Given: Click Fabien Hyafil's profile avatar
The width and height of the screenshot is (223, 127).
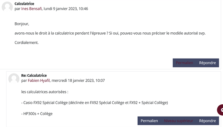Looking at the screenshot, I should 14,78.
